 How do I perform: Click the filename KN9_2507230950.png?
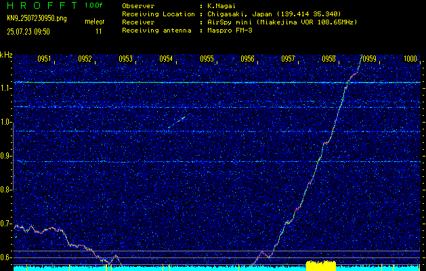coord(37,18)
